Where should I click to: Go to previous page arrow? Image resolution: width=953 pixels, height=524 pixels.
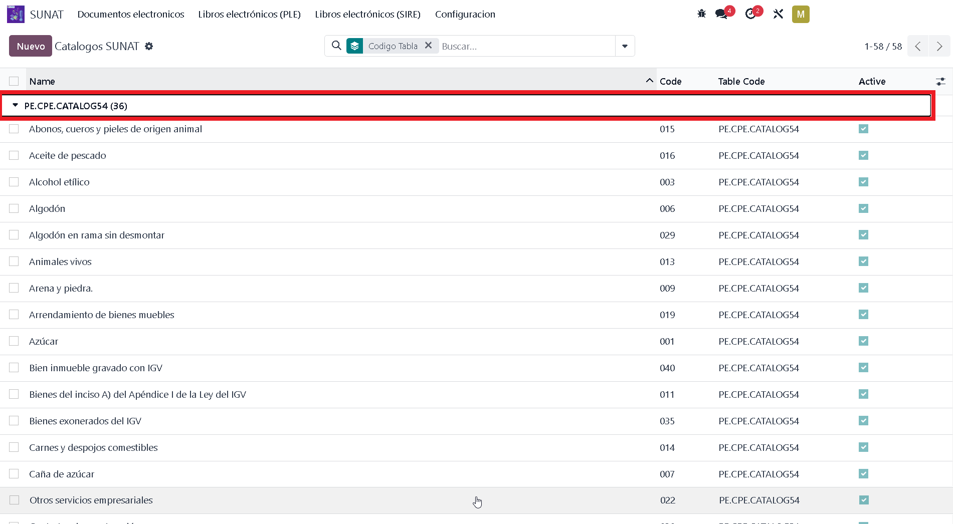[918, 46]
